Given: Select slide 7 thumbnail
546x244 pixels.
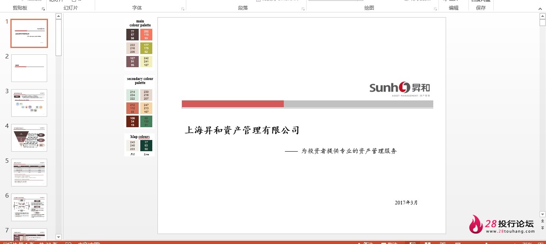Looking at the screenshot, I should coord(29,234).
